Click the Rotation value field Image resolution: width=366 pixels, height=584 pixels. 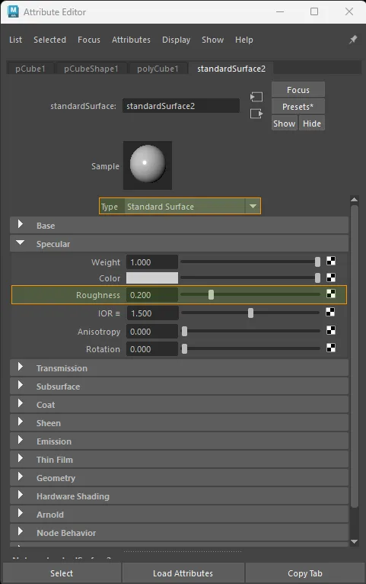coord(152,349)
